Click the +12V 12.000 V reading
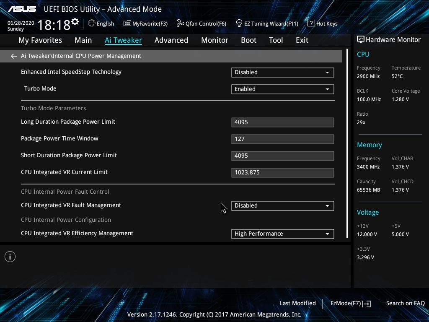429x322 pixels. coord(367,234)
